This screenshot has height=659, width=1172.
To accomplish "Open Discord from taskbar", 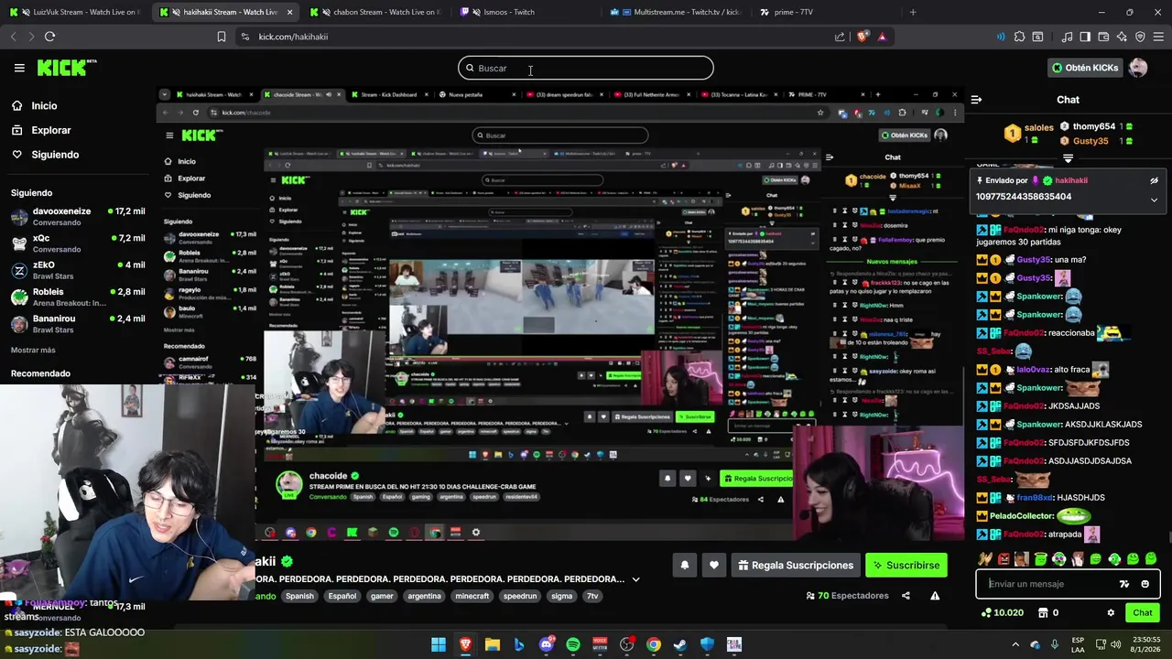I will click(x=547, y=645).
